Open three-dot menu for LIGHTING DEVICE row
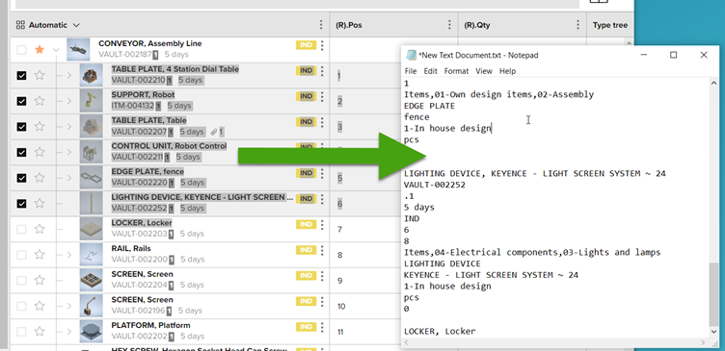Screen dimensions: 725x351 [x=322, y=199]
